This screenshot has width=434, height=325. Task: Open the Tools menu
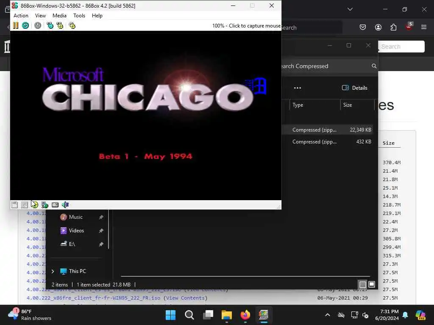(x=79, y=16)
